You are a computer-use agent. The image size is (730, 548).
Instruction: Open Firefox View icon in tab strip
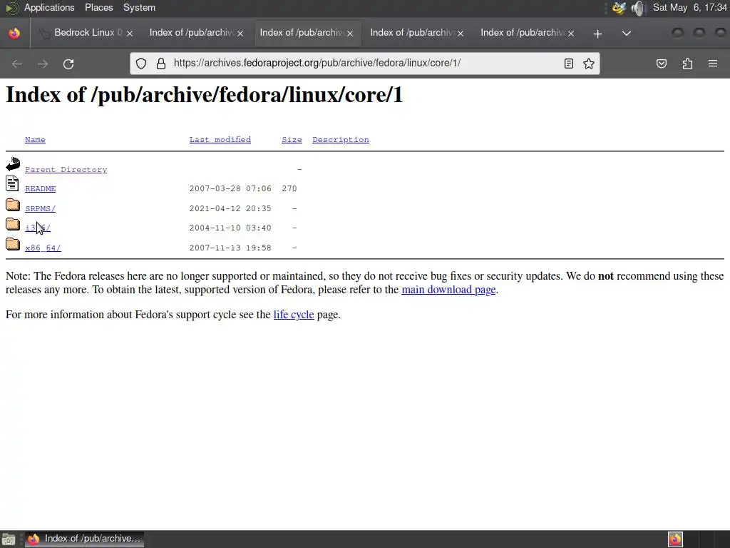pos(14,33)
